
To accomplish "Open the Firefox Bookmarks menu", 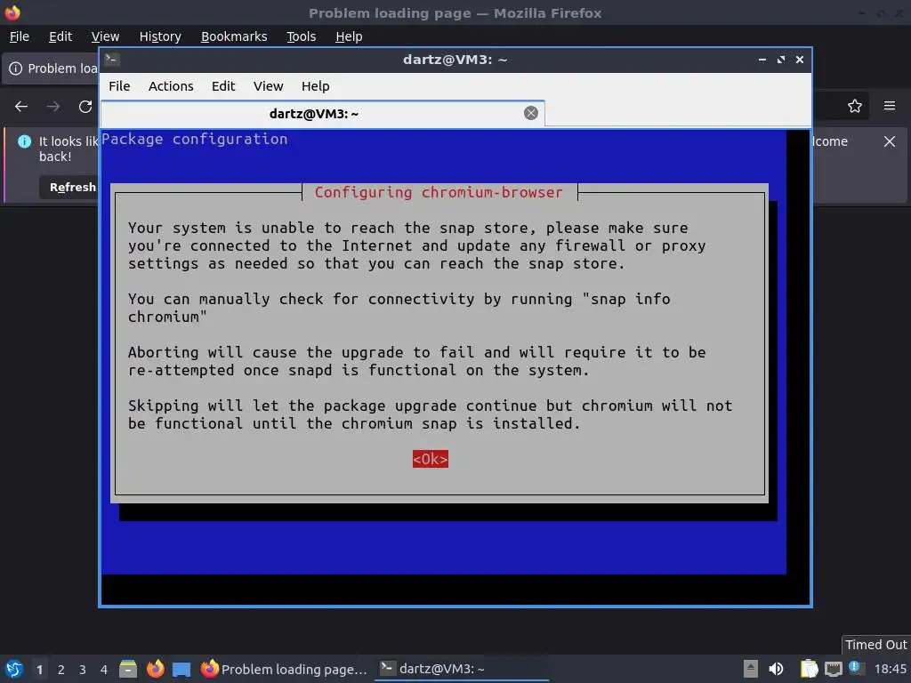I will point(234,36).
